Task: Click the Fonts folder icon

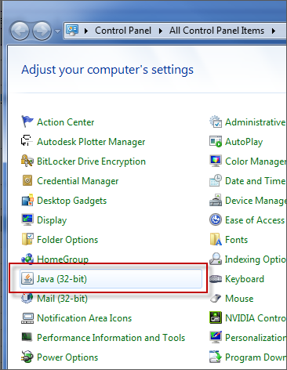Action: [216, 239]
